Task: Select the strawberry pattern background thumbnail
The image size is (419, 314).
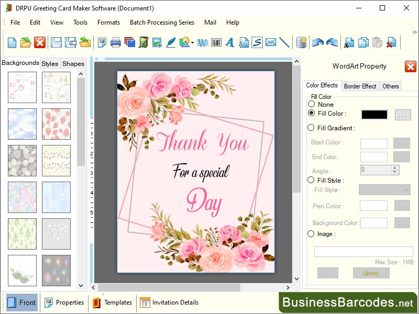Action: [56, 125]
